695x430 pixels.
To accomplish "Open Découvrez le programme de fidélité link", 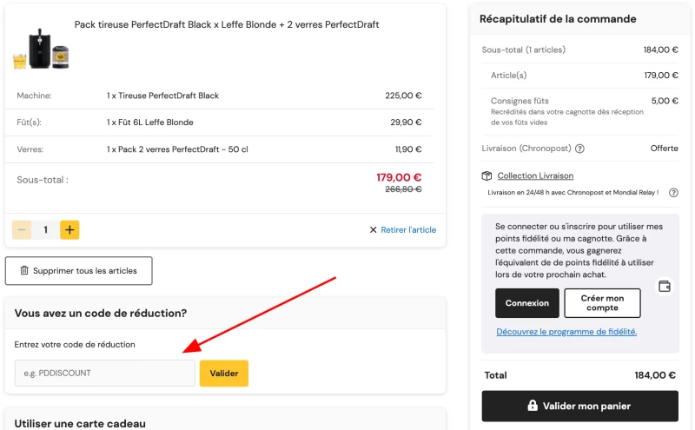I will [x=566, y=332].
